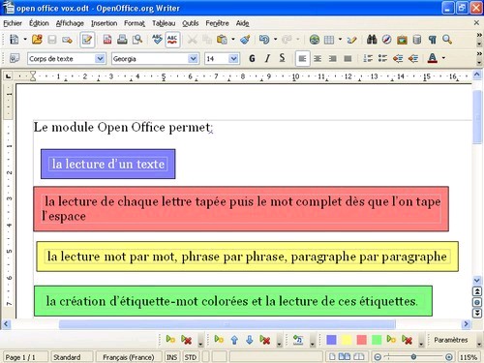Viewport: 484px width, 363px height.
Task: Click the Navigator compass icon
Action: coord(386,40)
